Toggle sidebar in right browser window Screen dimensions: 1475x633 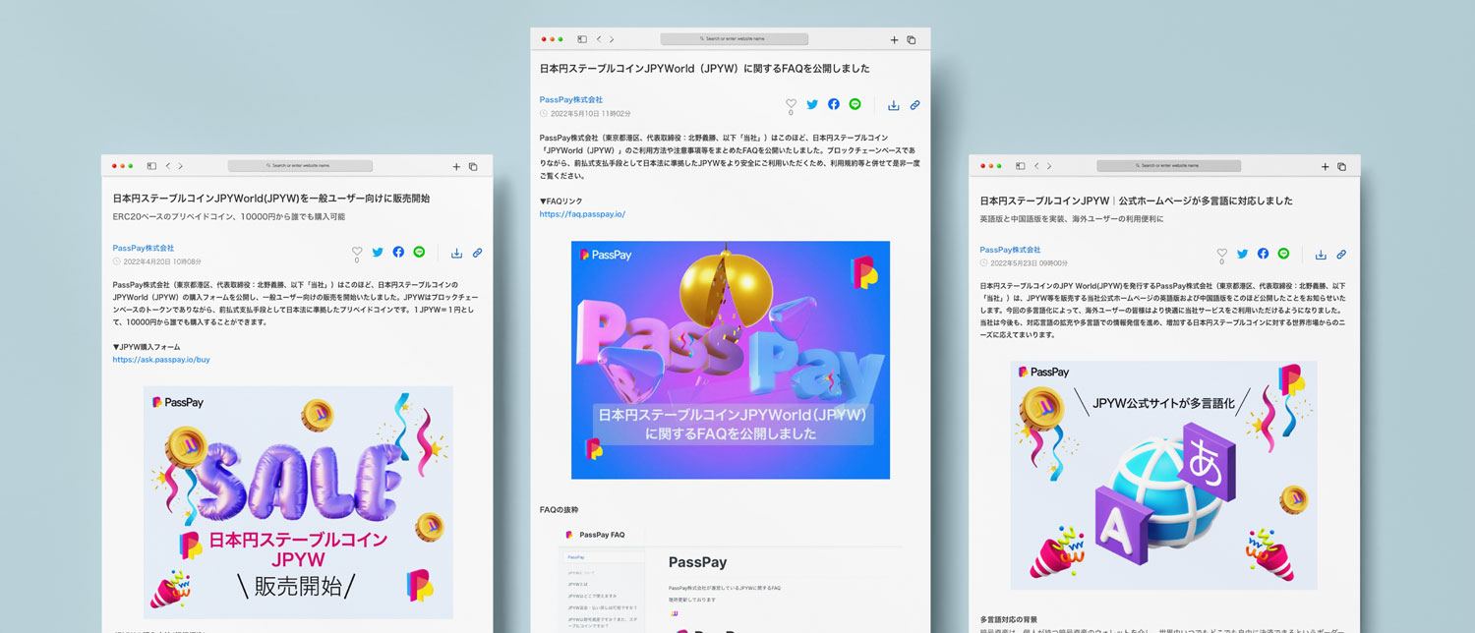pos(1021,166)
